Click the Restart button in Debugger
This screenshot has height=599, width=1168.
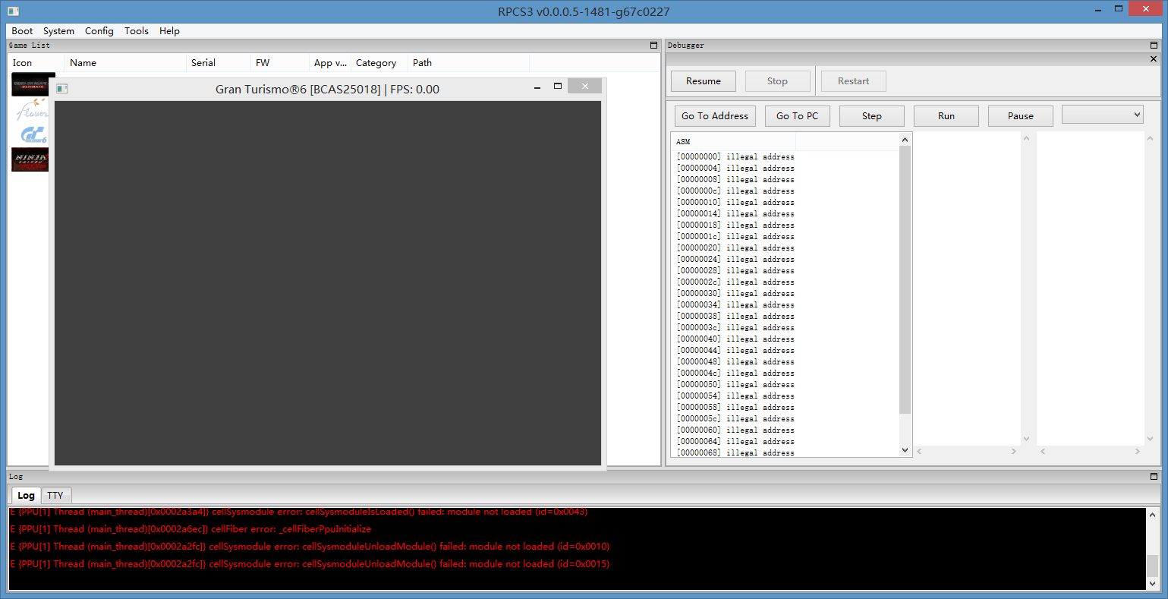[x=854, y=81]
